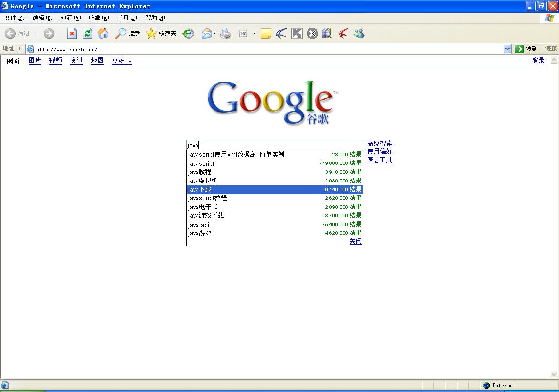Open the 帮助(H) menu
Screen dimensions: 559x392
tap(155, 18)
